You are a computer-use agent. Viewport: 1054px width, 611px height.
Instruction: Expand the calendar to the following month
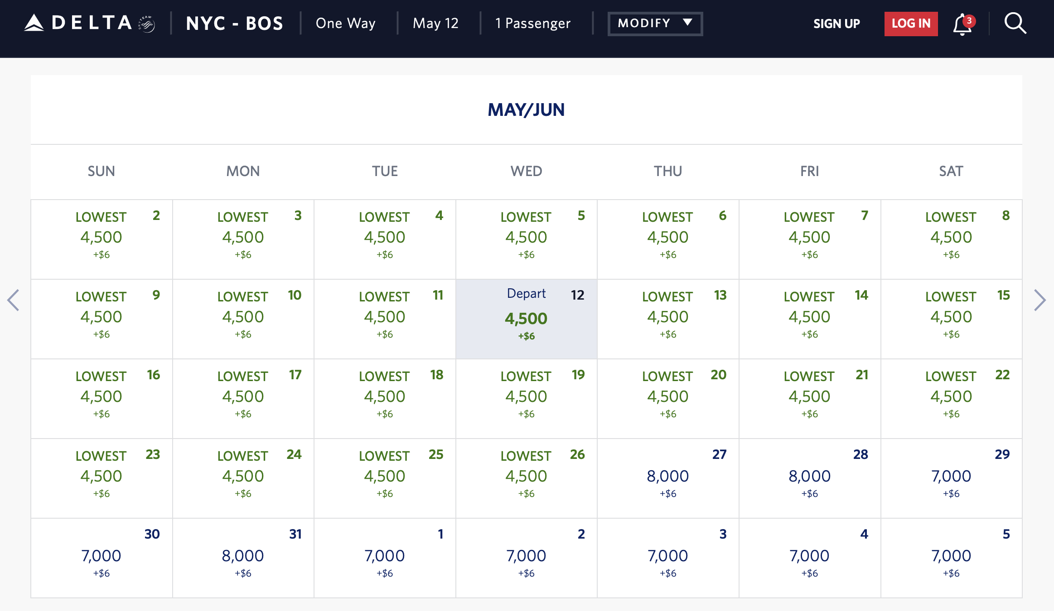click(1040, 300)
